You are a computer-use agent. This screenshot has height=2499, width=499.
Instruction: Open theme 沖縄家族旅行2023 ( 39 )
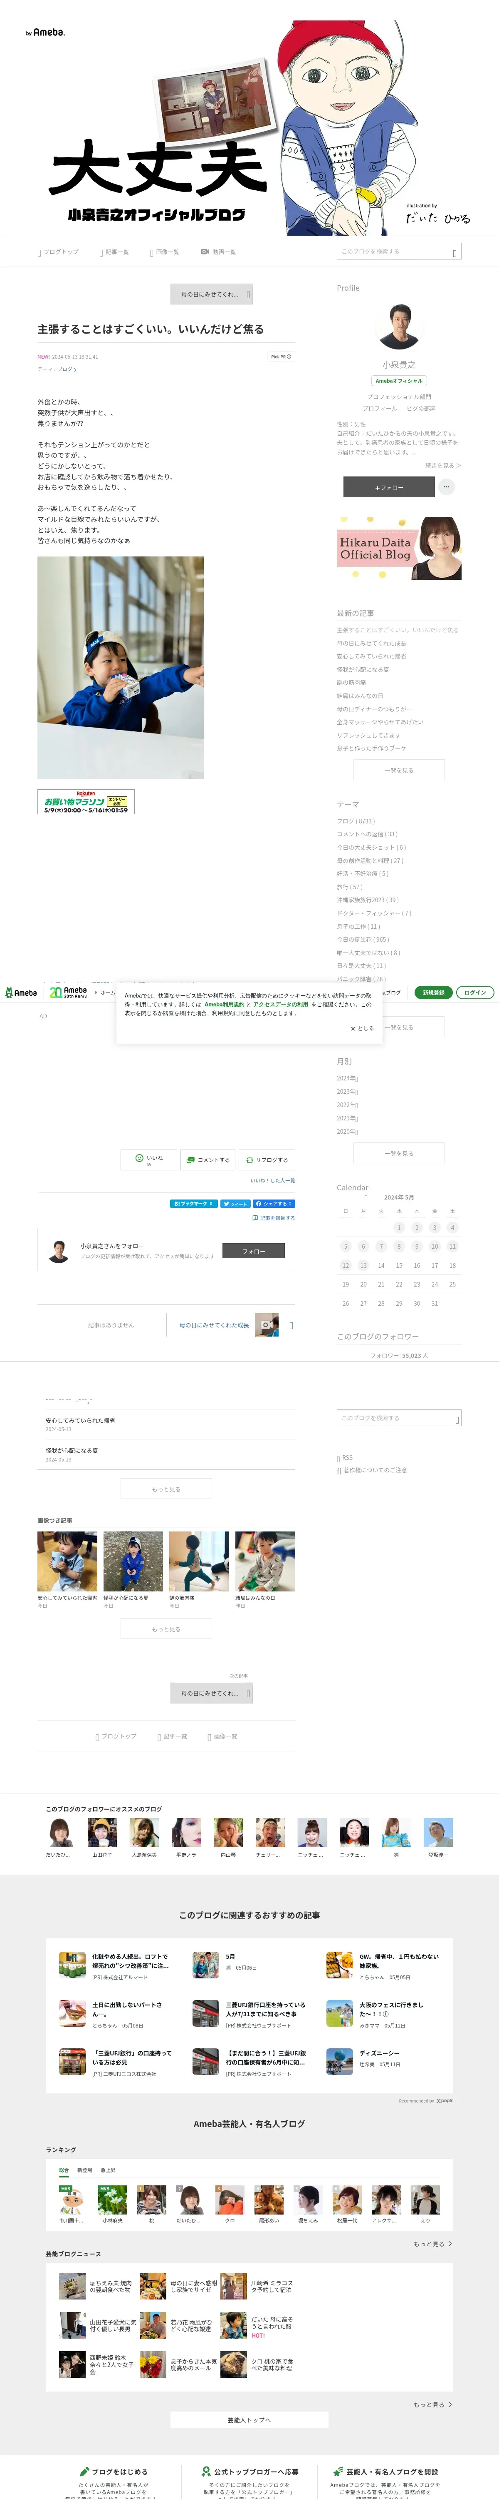(368, 900)
